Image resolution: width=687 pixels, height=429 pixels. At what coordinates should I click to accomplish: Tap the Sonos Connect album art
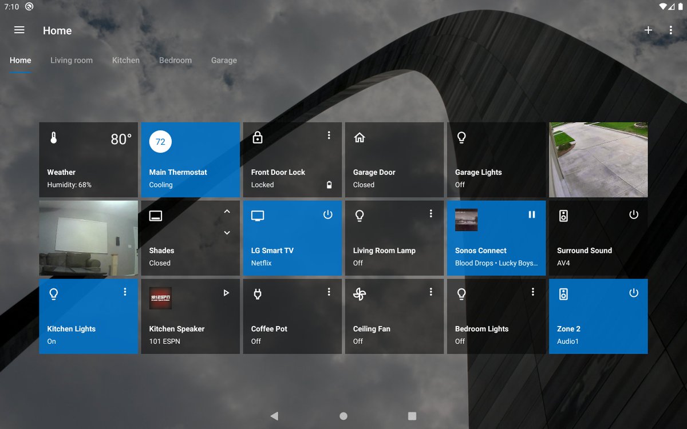(x=466, y=220)
